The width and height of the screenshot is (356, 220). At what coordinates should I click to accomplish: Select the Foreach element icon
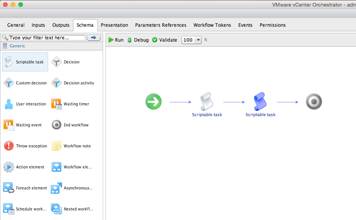pyautogui.click(x=9, y=188)
